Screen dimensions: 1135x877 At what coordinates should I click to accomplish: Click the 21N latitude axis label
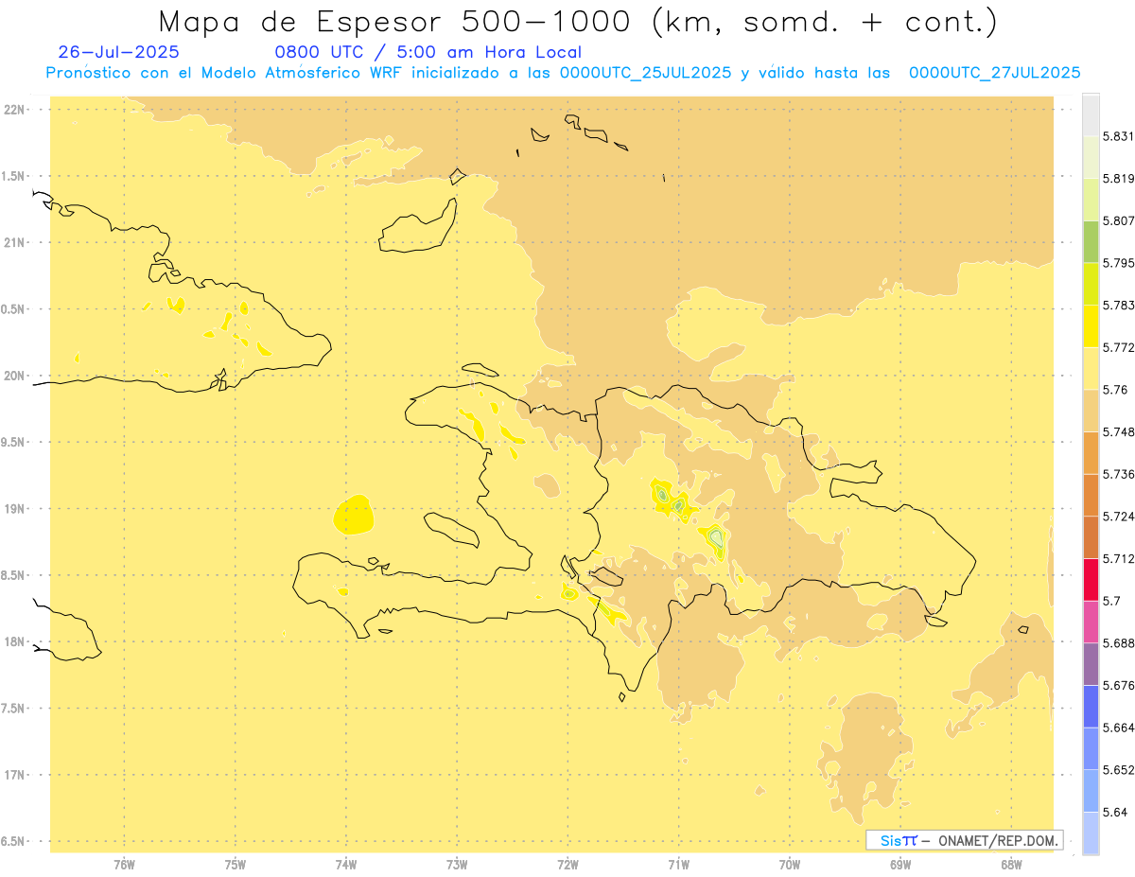click(x=14, y=242)
